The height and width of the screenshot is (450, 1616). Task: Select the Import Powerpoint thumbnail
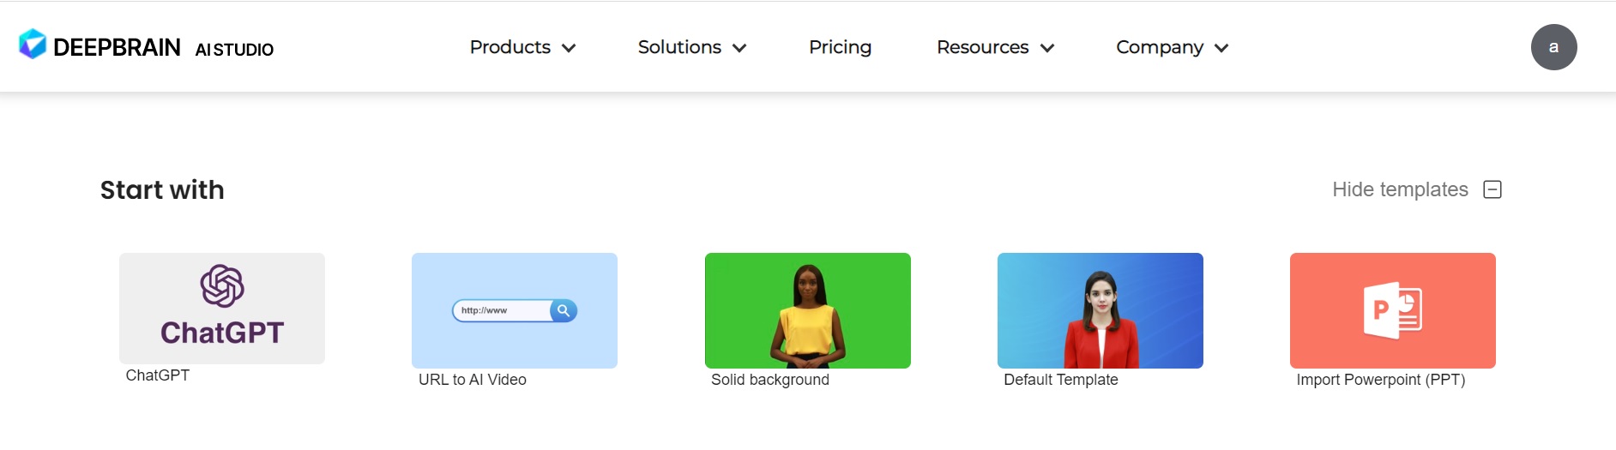pos(1393,310)
